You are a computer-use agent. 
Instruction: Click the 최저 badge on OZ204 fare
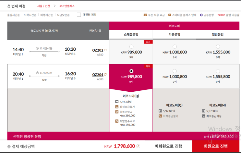point(148,66)
